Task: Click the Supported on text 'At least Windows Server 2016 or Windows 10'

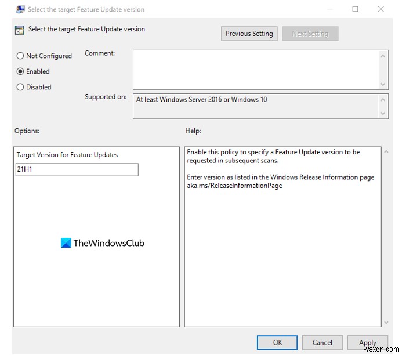Action: [x=201, y=100]
